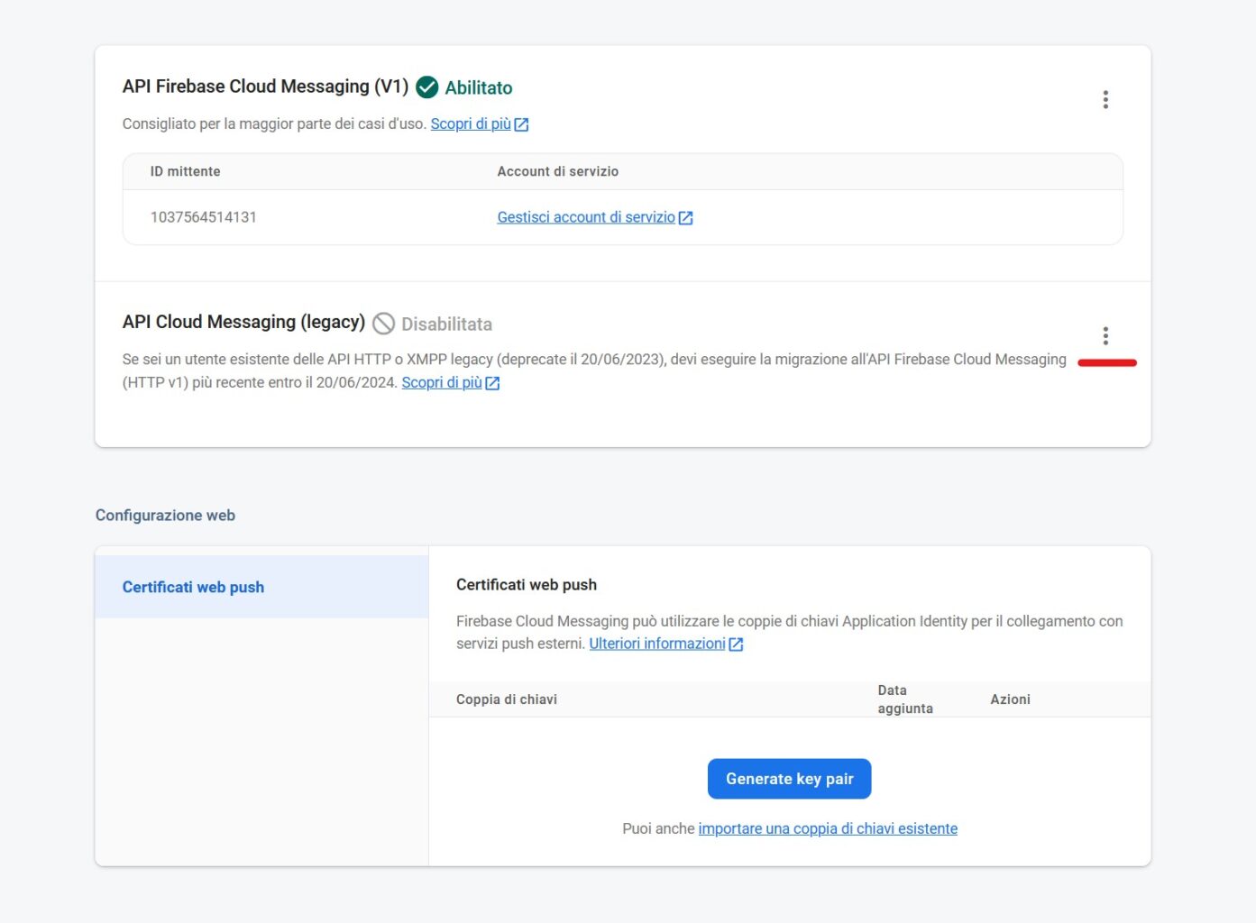The height and width of the screenshot is (923, 1256).
Task: Click the Coppia di chiavi column header
Action: click(507, 699)
